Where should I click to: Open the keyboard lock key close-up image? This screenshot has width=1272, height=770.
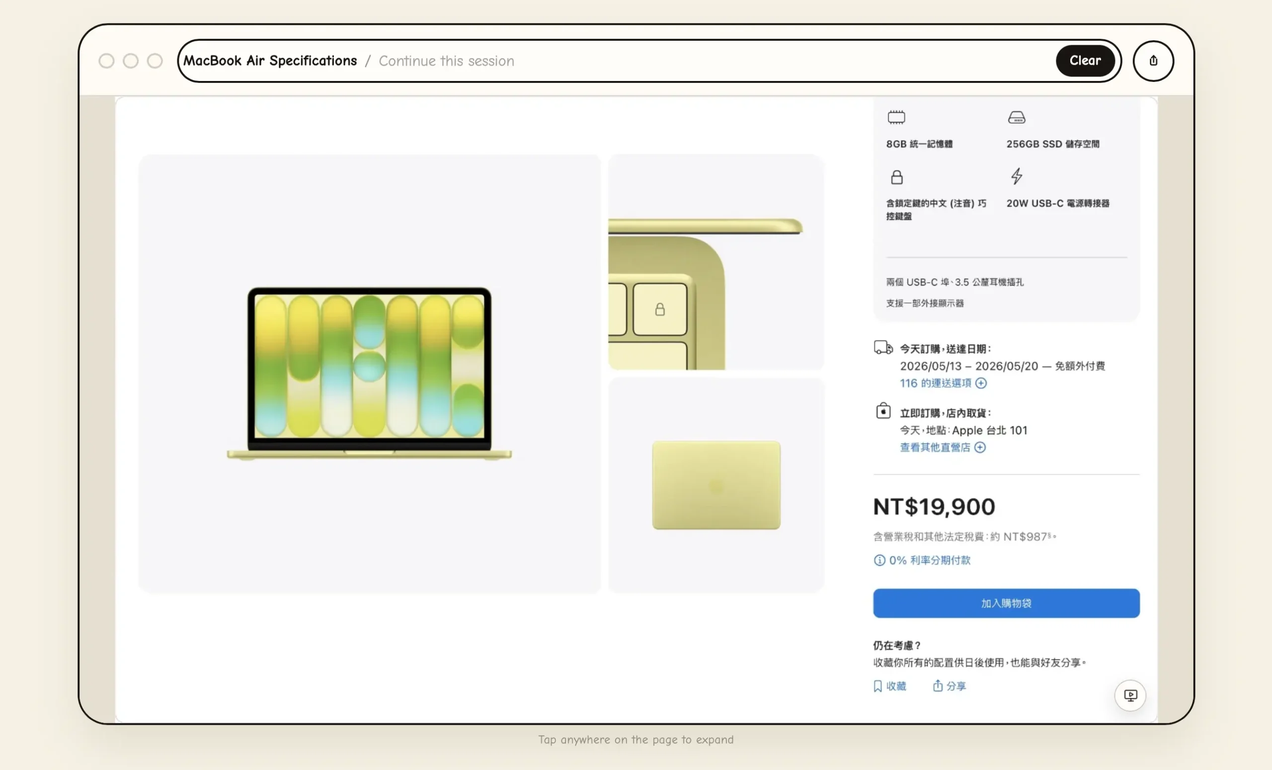tap(716, 262)
